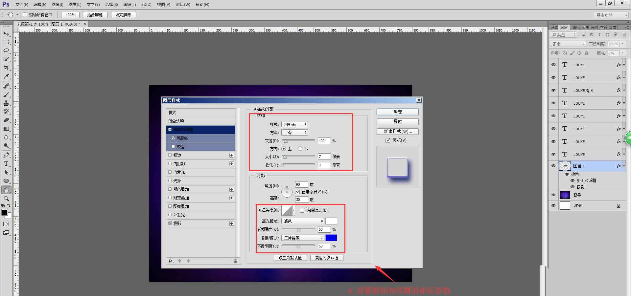Click the blue 阴影模式 color swatch
The width and height of the screenshot is (631, 296).
point(331,238)
